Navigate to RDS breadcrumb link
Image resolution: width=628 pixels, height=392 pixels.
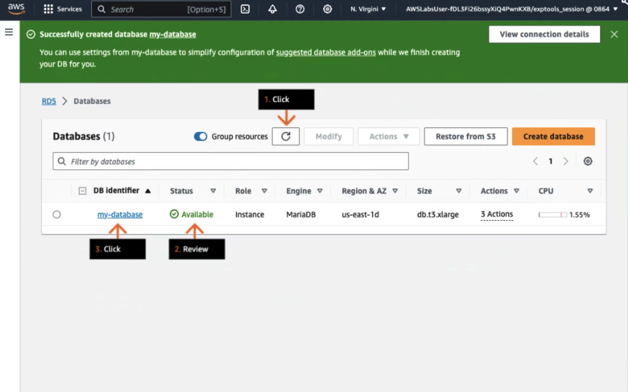[x=49, y=101]
